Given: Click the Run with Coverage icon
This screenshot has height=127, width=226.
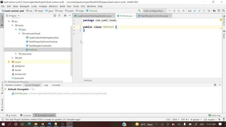Looking at the screenshot, I should 179,11.
